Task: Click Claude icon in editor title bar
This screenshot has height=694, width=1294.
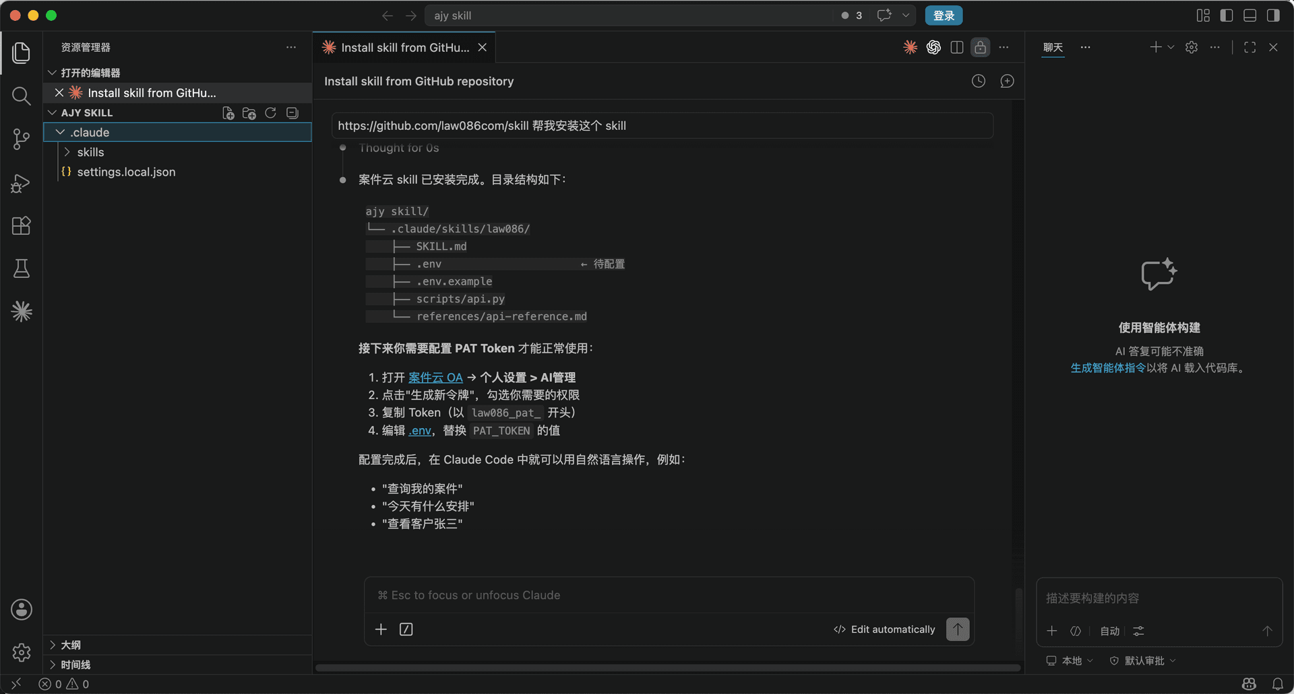Action: pyautogui.click(x=911, y=47)
